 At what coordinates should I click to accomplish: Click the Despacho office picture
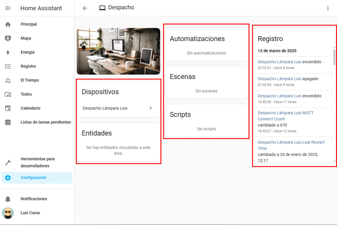pos(118,51)
